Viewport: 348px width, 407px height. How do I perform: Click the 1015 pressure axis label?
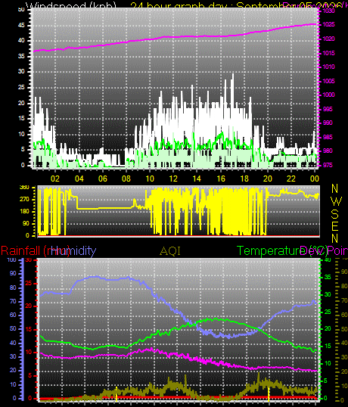pos(328,53)
